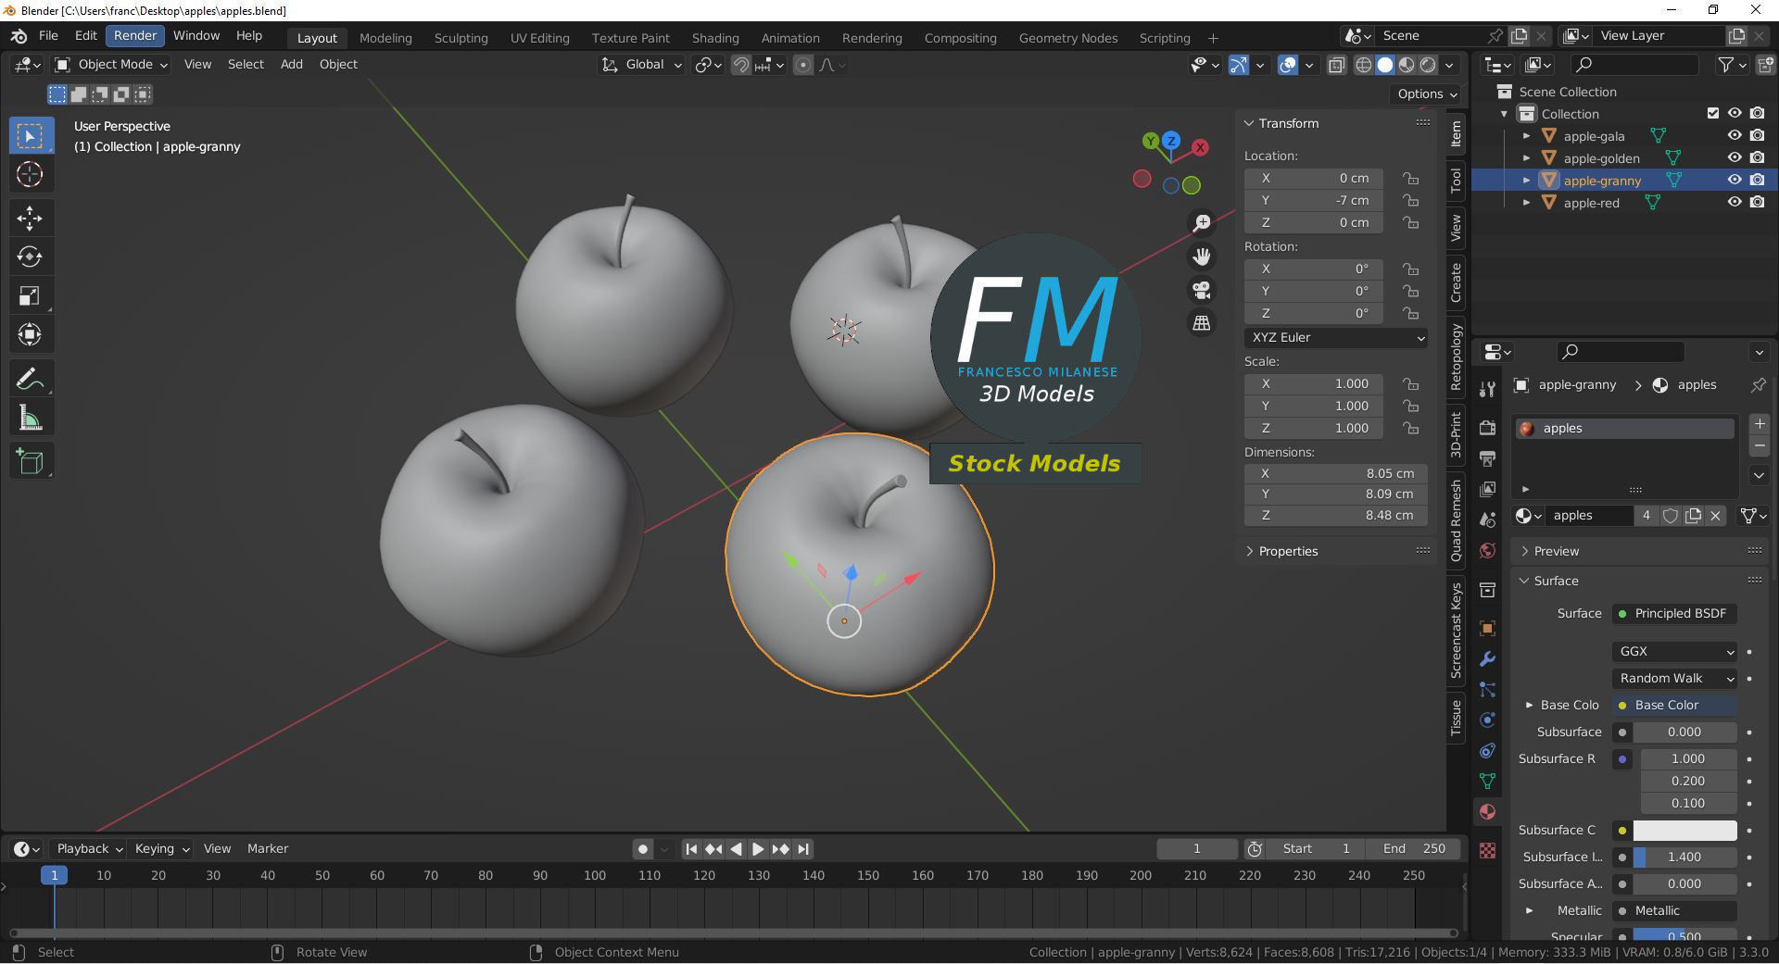Open Random Walk subsurface method dropdown
Screen dimensions: 1779x964
1675,678
